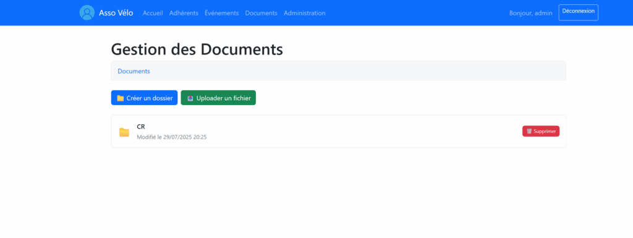The width and height of the screenshot is (633, 238).
Task: Select Documents in the top navigation bar
Action: (261, 13)
